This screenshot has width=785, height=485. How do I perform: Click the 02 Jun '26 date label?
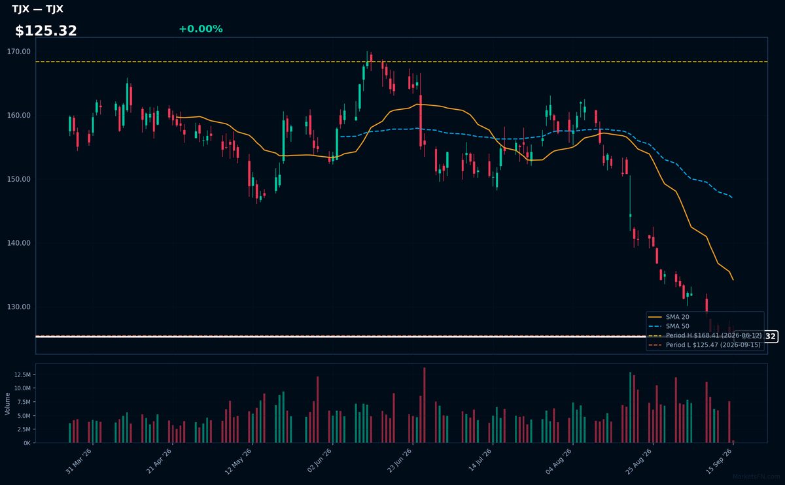tap(319, 461)
